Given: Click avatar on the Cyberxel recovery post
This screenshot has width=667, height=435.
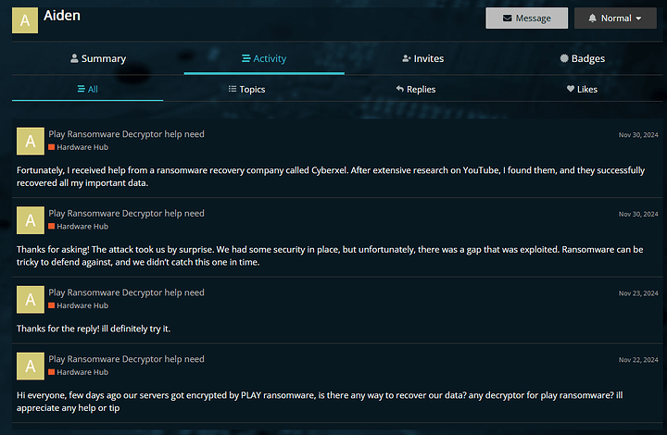Looking at the screenshot, I should click(30, 141).
